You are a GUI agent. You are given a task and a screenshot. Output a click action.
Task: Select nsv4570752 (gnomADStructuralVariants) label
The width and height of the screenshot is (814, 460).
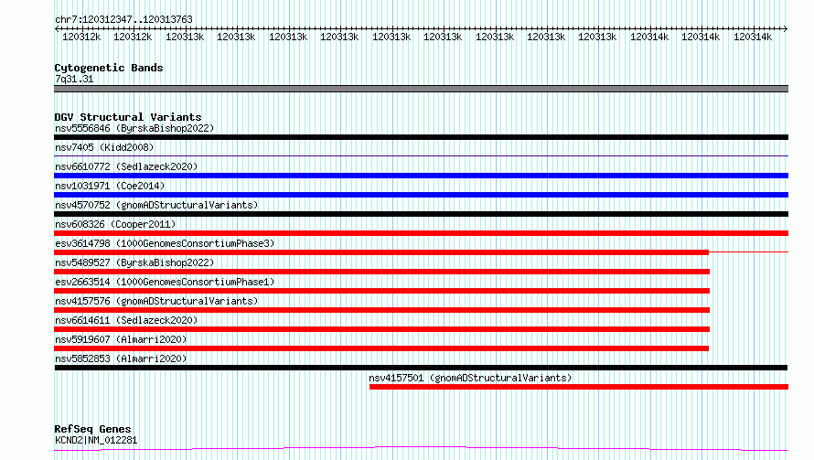156,205
